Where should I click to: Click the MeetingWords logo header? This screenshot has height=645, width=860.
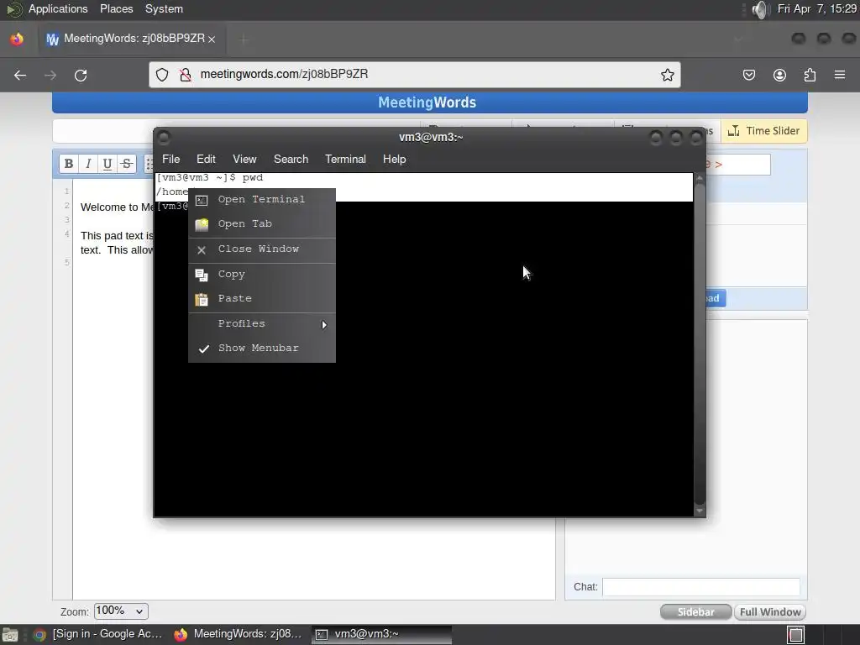pyautogui.click(x=427, y=102)
